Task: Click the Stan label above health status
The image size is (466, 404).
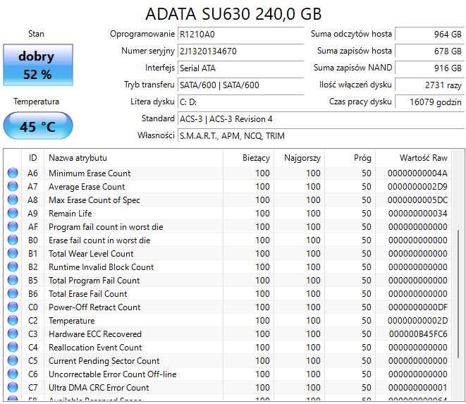Action: (x=36, y=34)
